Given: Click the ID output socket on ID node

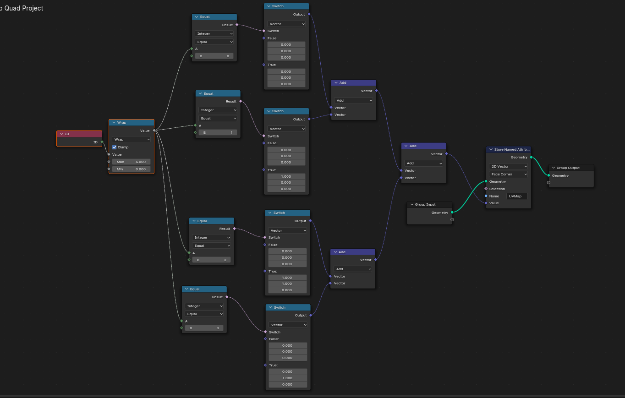Looking at the screenshot, I should tap(102, 142).
